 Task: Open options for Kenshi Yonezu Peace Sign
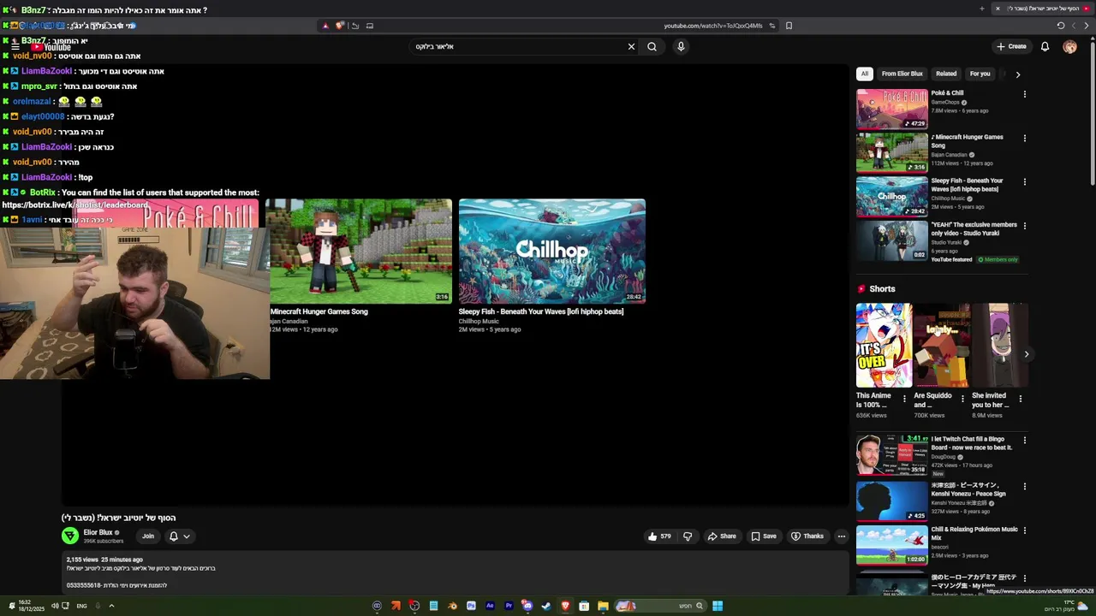click(1024, 486)
